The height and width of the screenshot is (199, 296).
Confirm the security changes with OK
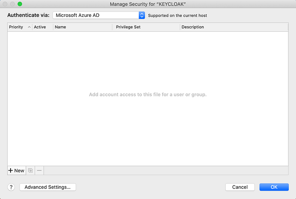tap(274, 187)
